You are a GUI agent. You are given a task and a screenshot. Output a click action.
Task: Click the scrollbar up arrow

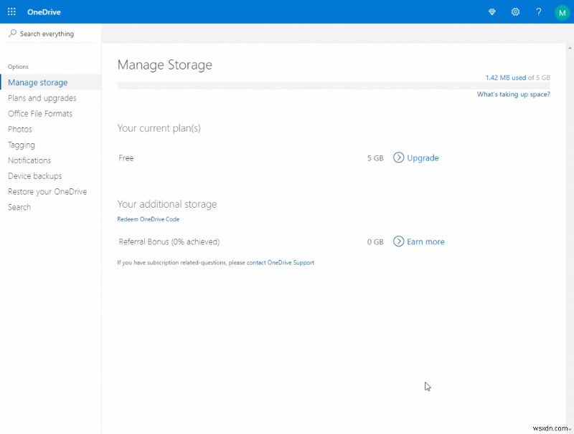(x=570, y=48)
